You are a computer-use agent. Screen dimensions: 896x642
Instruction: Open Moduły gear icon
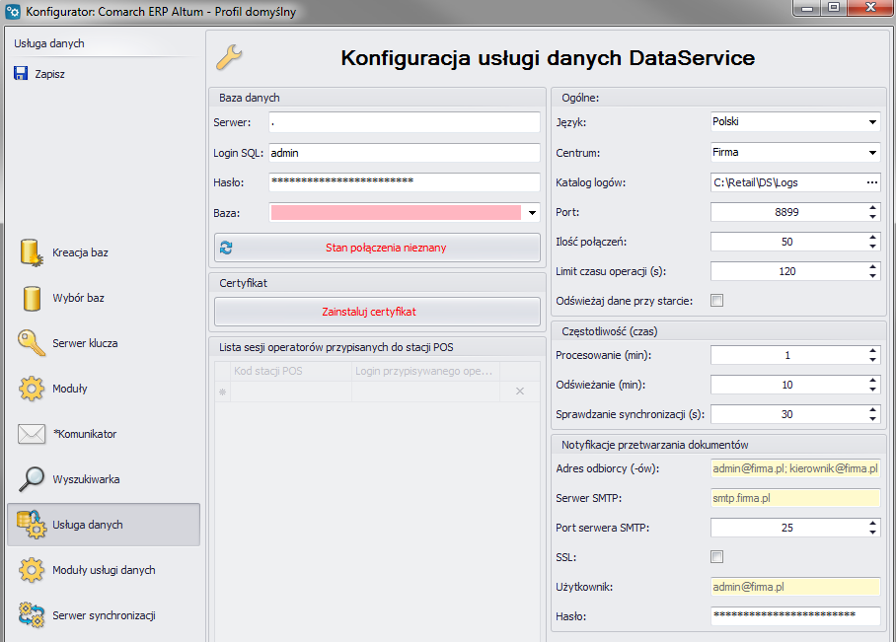(31, 389)
